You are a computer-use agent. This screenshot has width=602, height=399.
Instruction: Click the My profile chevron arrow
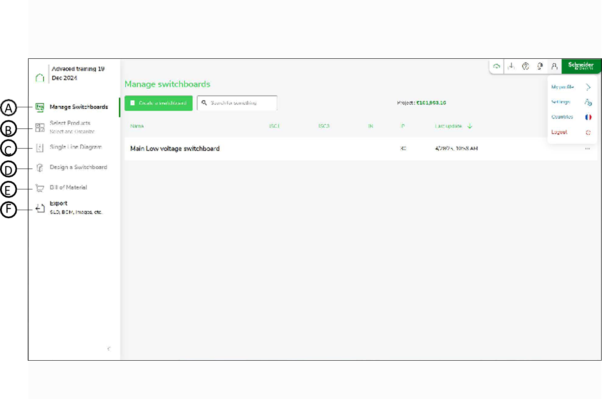point(588,87)
